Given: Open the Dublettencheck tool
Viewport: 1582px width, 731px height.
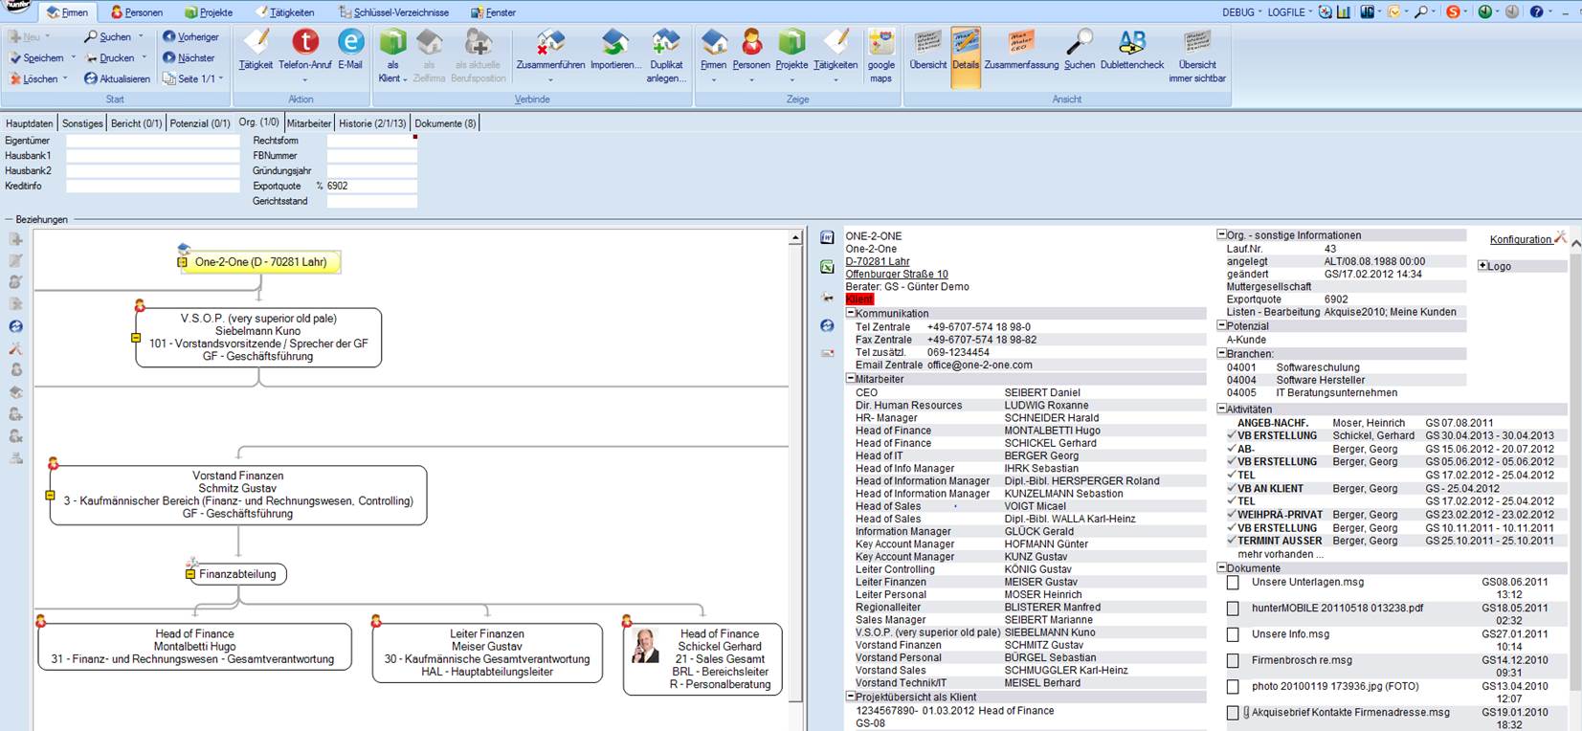Looking at the screenshot, I should [x=1132, y=43].
